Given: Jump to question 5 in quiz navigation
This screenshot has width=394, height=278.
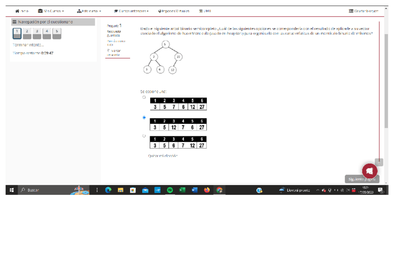Looking at the screenshot, I should [57, 33].
